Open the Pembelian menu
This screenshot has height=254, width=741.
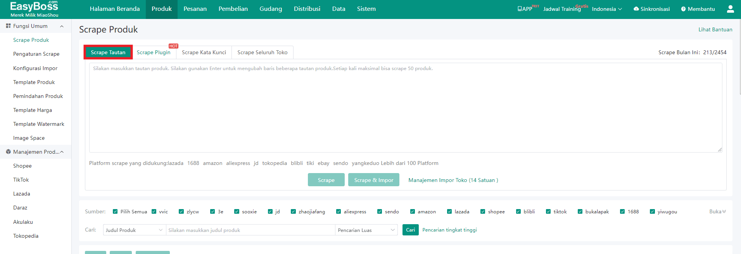(233, 9)
